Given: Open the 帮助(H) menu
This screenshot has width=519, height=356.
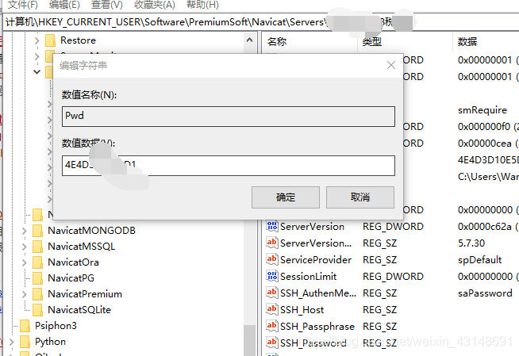Looking at the screenshot, I should point(202,5).
